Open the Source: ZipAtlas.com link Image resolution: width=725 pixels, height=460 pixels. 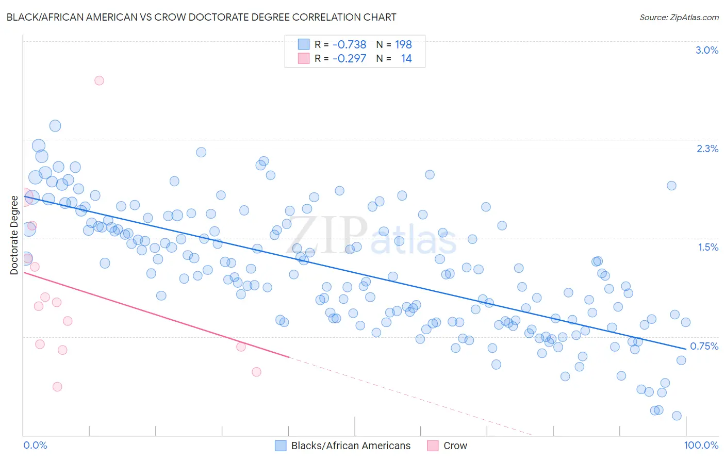[679, 18]
